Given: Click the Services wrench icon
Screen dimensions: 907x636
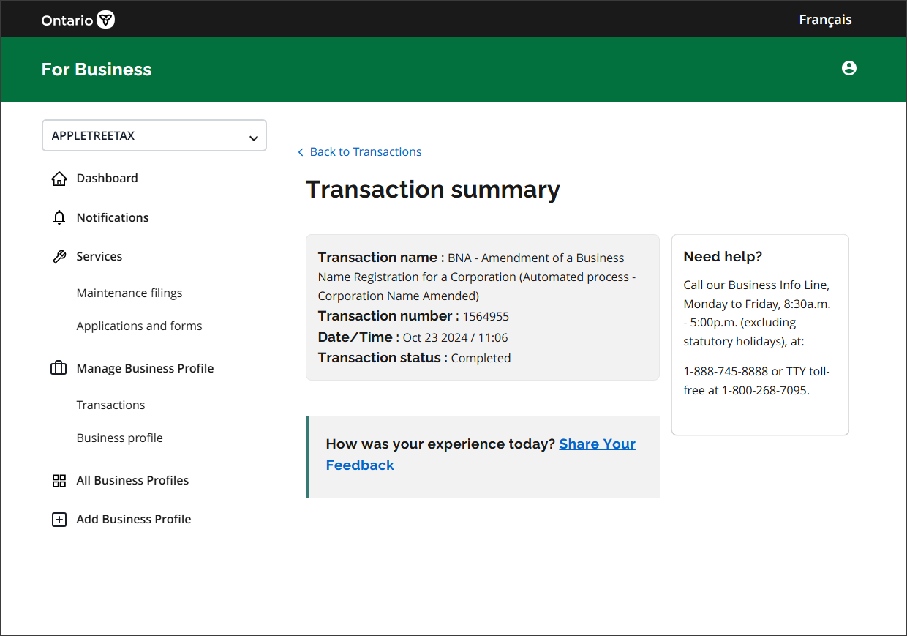Looking at the screenshot, I should (59, 257).
